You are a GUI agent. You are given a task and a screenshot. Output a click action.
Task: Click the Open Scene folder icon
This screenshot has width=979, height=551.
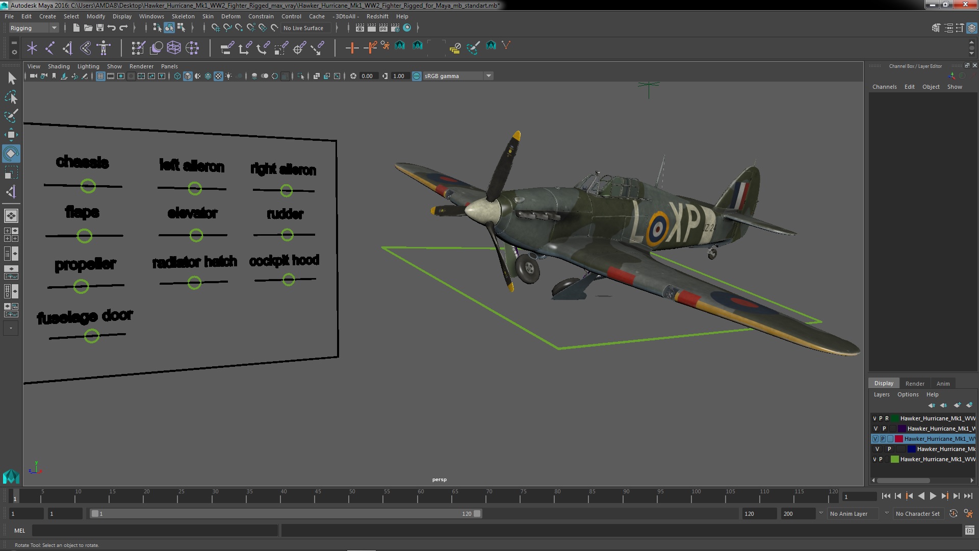(88, 28)
